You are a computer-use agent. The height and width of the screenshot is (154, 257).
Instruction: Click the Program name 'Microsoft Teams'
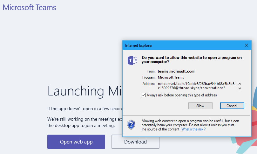171,77
